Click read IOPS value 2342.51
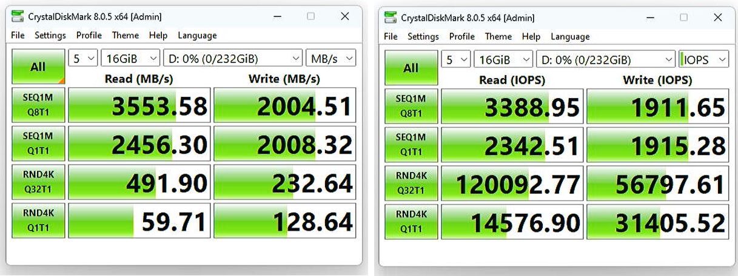This screenshot has width=738, height=276. point(512,145)
